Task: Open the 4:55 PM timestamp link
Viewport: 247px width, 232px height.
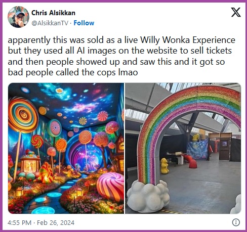Action: pos(19,222)
